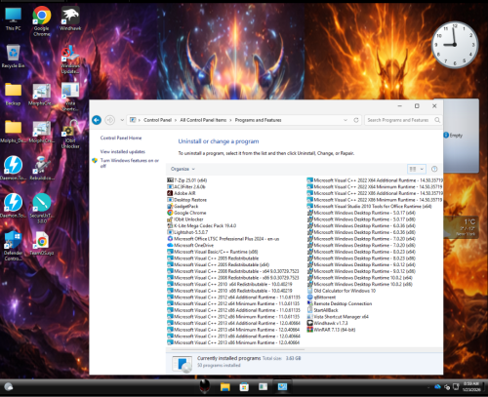Viewport: 488px width, 397px height.
Task: Open View installed updates link
Action: (123, 151)
